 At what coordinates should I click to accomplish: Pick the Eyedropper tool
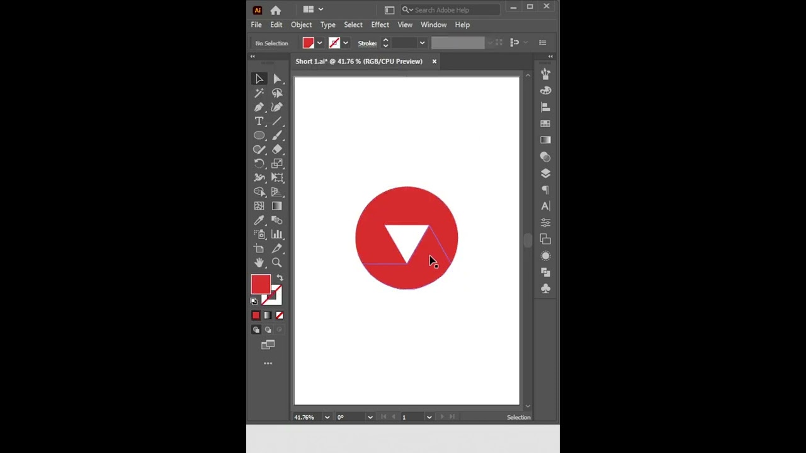point(259,220)
